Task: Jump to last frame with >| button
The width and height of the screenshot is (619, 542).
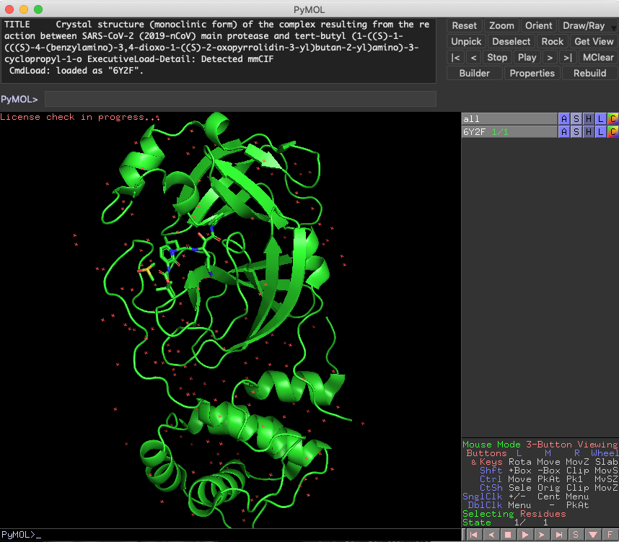Action: pos(568,57)
